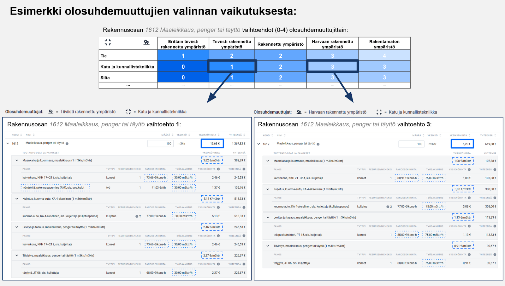Click the crosshair icon in the vaihtoehto 1 legend

tap(128, 112)
